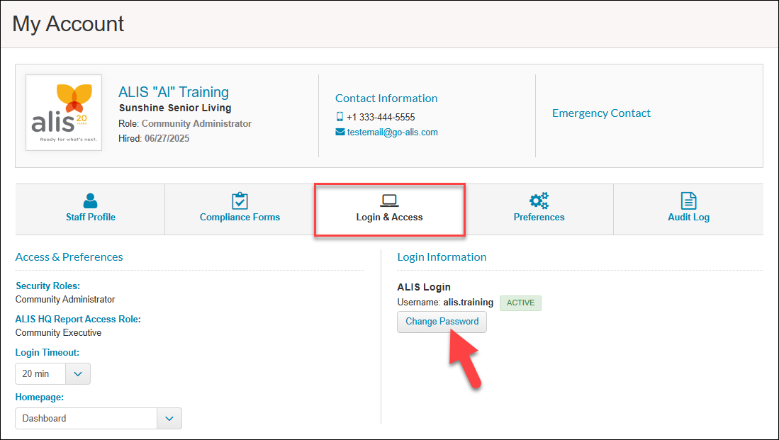This screenshot has width=779, height=440.
Task: Click the Preferences gears icon
Action: click(x=539, y=201)
